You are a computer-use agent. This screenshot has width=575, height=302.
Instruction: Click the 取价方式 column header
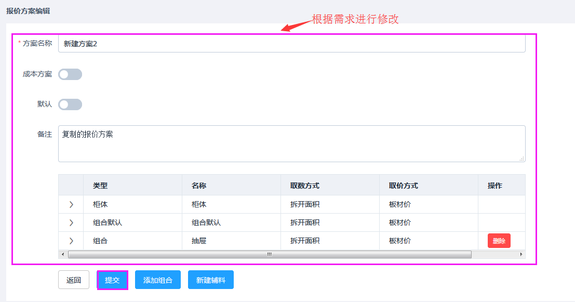coord(403,186)
